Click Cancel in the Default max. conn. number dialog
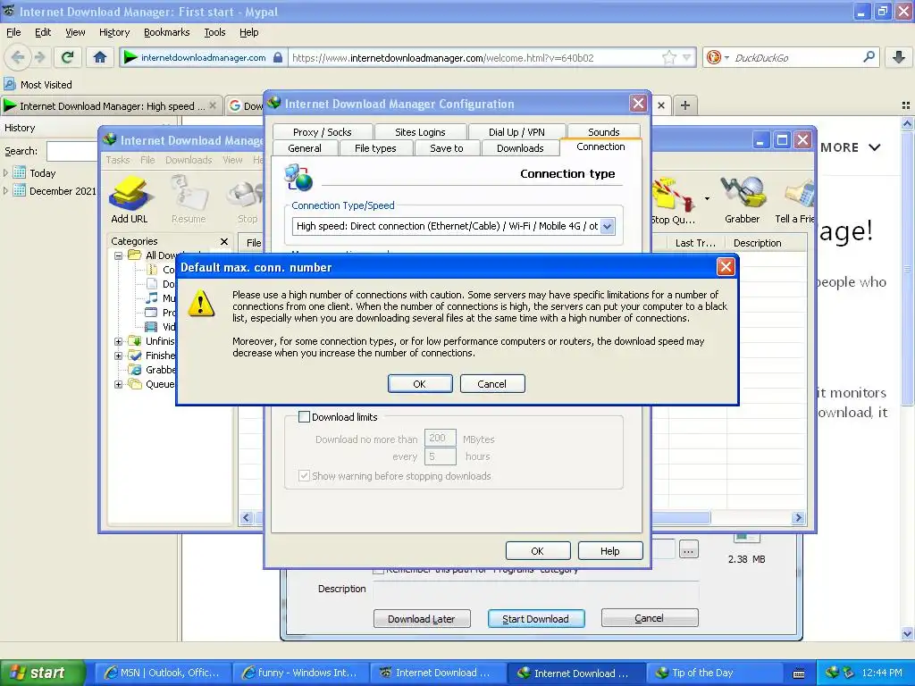The width and height of the screenshot is (915, 686). click(492, 384)
